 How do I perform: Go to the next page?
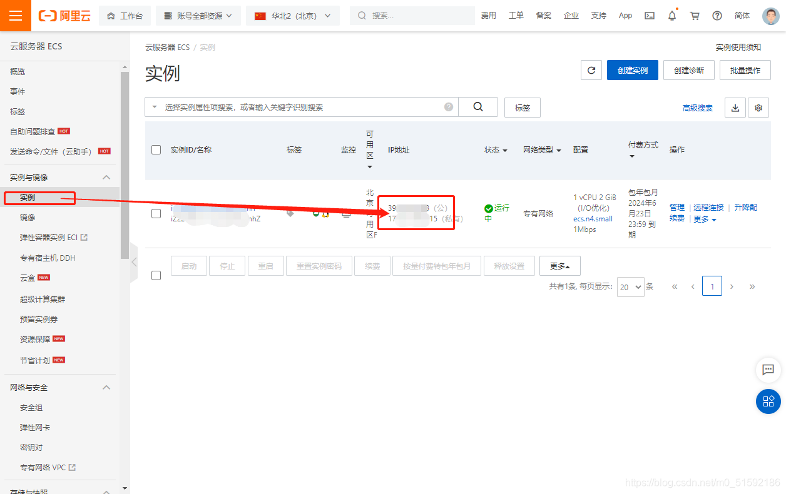[732, 286]
